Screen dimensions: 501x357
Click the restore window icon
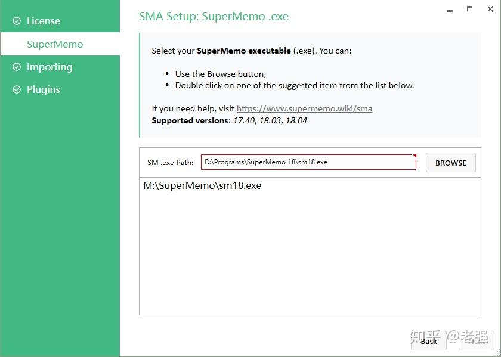coord(469,9)
